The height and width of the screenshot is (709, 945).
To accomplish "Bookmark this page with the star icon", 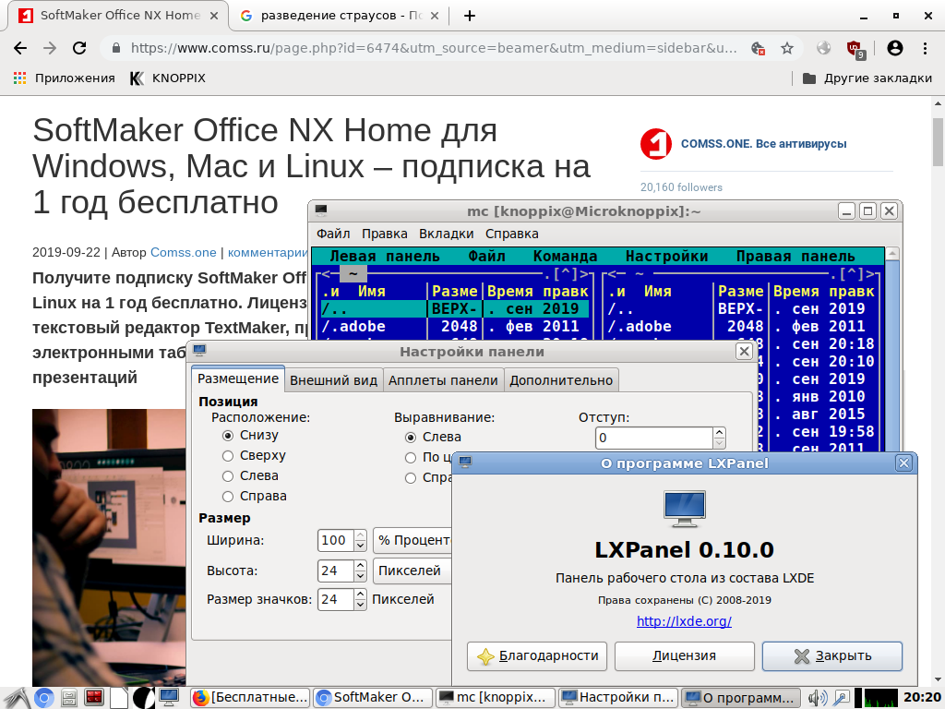I will 787,48.
